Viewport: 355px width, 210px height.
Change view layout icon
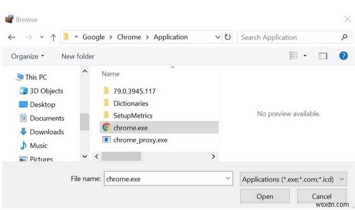(x=294, y=55)
